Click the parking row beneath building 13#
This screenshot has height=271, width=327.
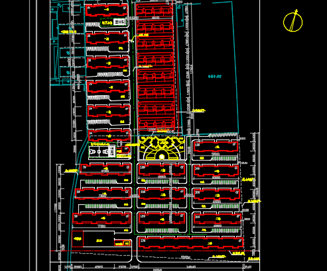point(224,159)
